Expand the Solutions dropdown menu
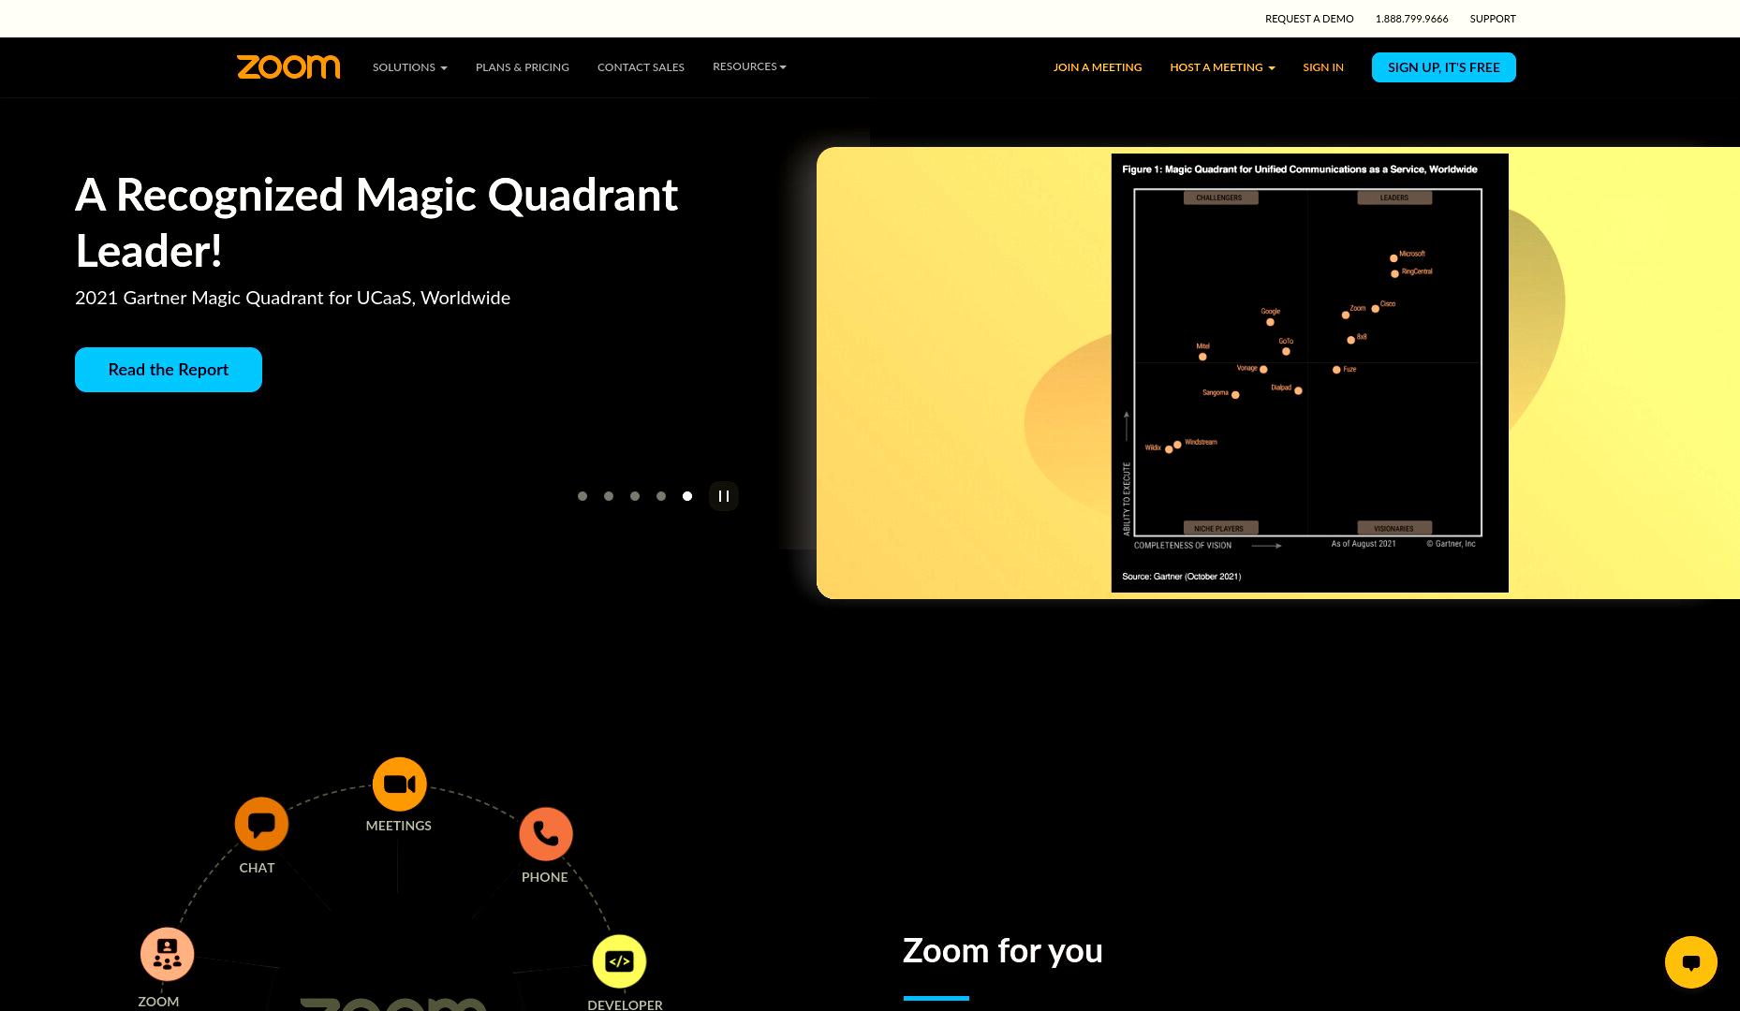This screenshot has width=1740, height=1011. 410,67
